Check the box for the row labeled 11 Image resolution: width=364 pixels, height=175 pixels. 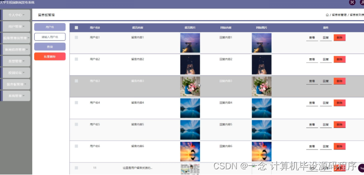pyautogui.click(x=77, y=168)
